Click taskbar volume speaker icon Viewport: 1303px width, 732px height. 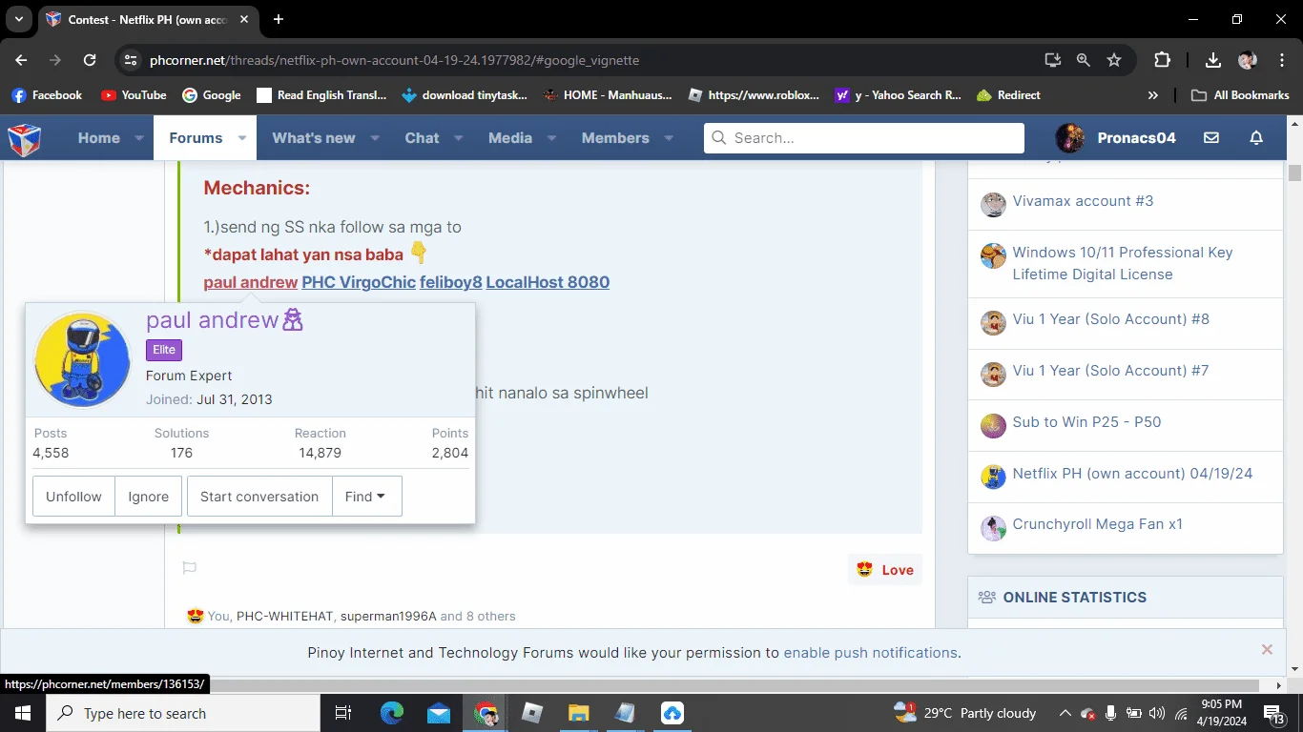coord(1157,713)
